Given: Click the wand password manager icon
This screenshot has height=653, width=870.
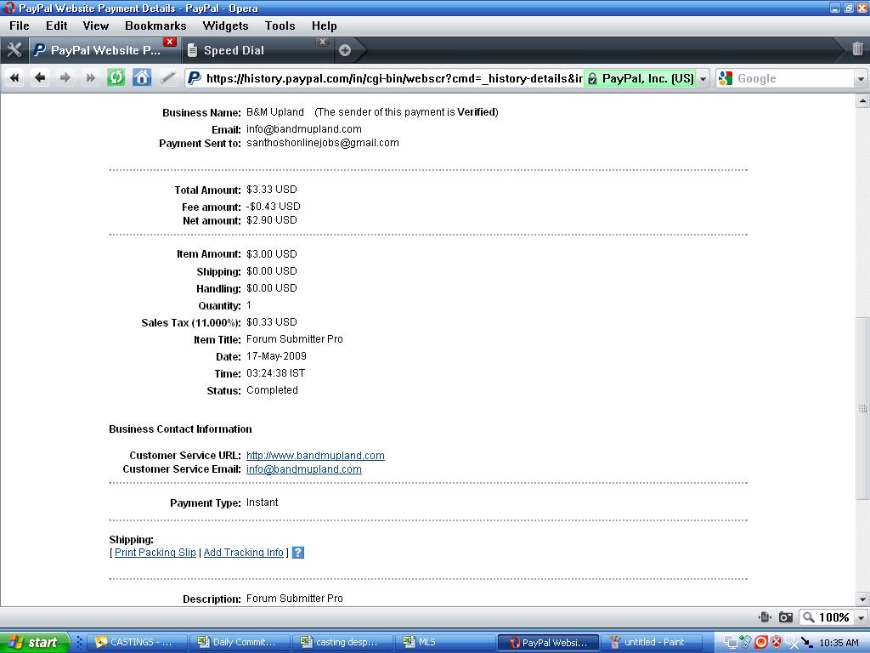Looking at the screenshot, I should coord(167,77).
